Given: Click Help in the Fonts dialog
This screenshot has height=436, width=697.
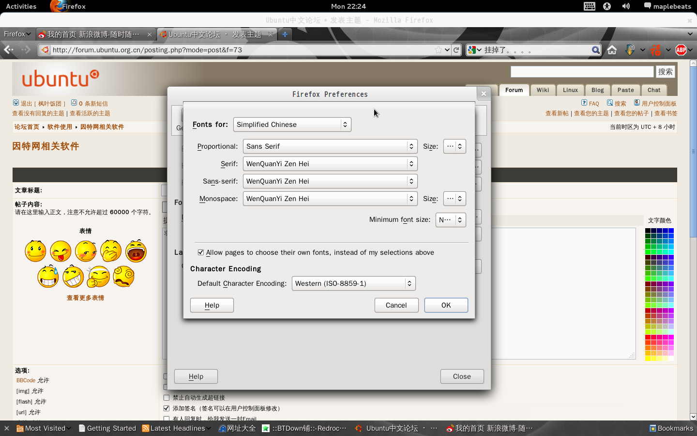Looking at the screenshot, I should (x=212, y=305).
